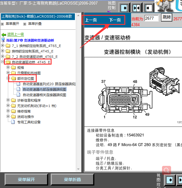Go to next page with 下一页

(x=115, y=20)
